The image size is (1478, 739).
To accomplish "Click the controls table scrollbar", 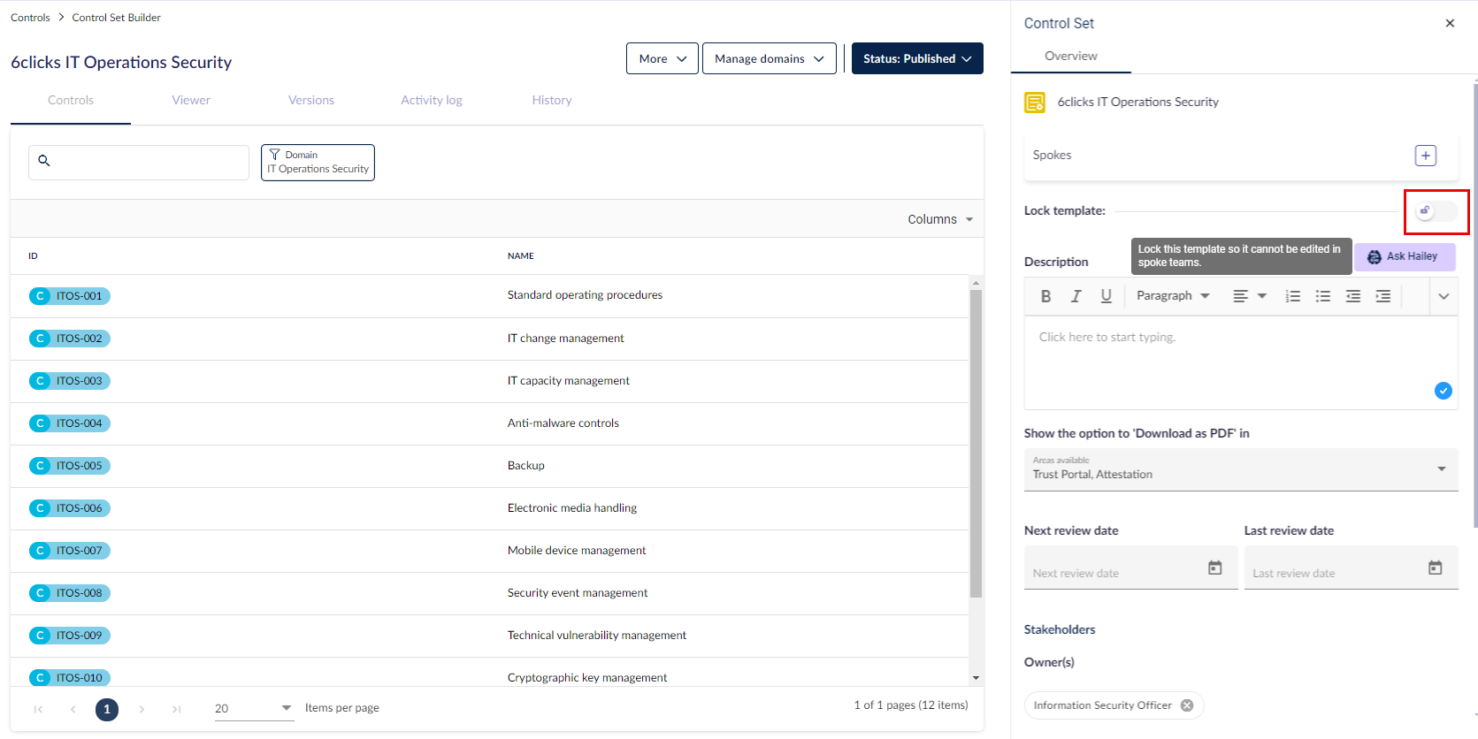I will (x=976, y=444).
